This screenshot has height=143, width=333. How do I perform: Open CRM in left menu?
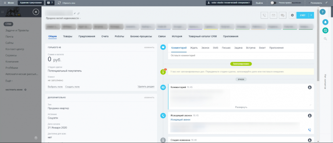8,24
